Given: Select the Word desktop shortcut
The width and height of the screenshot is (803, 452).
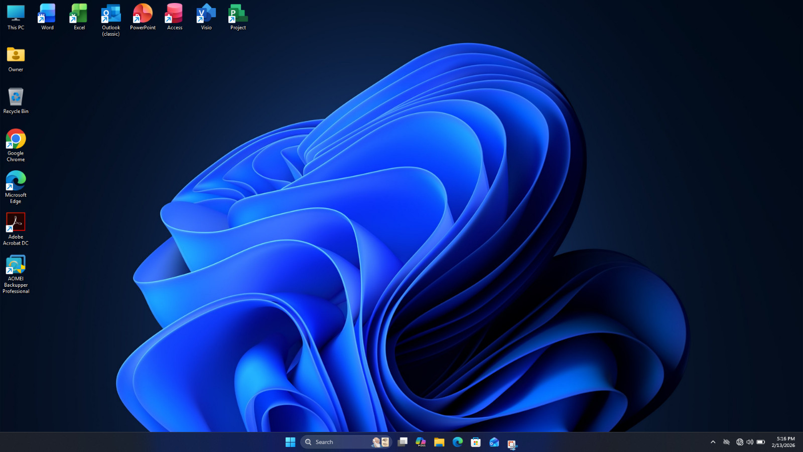Looking at the screenshot, I should [47, 17].
